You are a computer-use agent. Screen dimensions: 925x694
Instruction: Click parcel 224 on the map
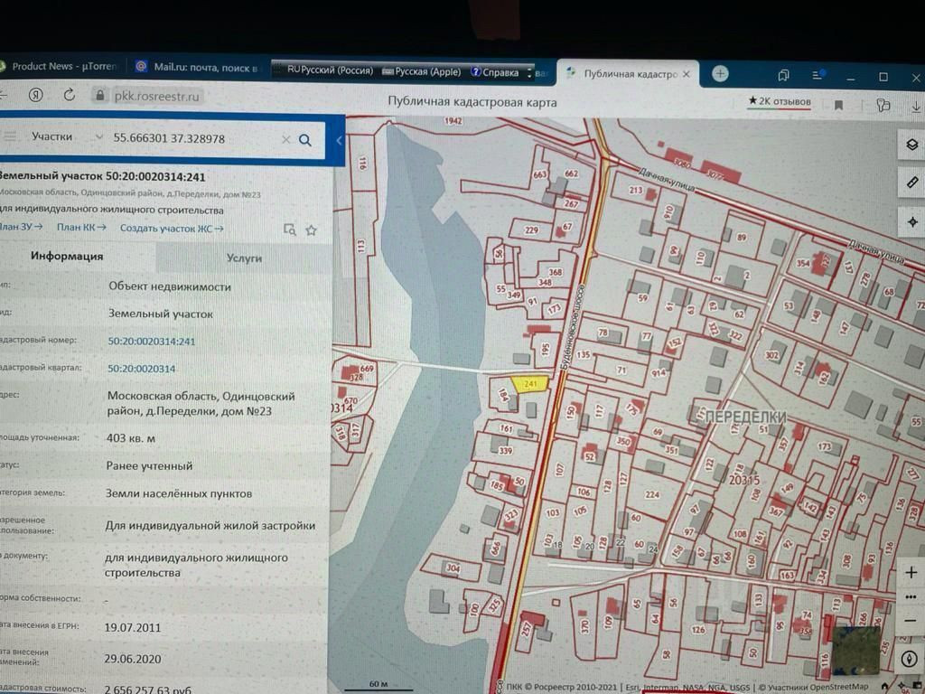(x=652, y=494)
